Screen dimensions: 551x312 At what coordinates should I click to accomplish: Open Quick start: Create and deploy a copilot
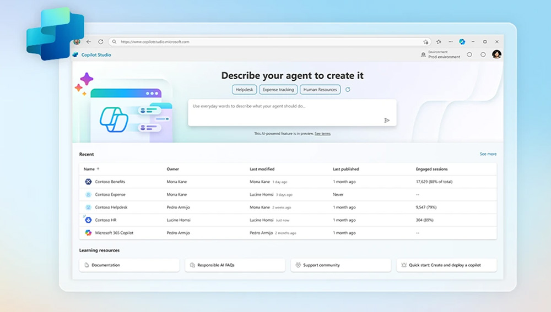click(x=447, y=265)
